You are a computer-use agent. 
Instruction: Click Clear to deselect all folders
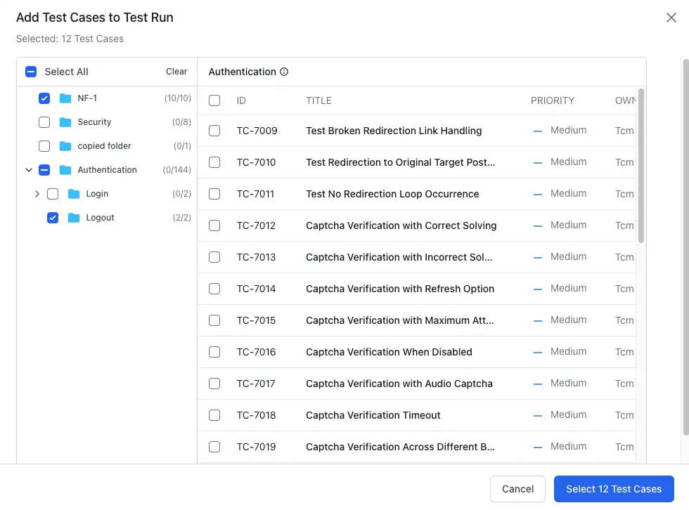click(x=176, y=71)
